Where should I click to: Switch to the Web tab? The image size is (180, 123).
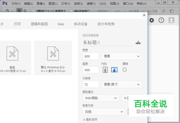(61, 24)
